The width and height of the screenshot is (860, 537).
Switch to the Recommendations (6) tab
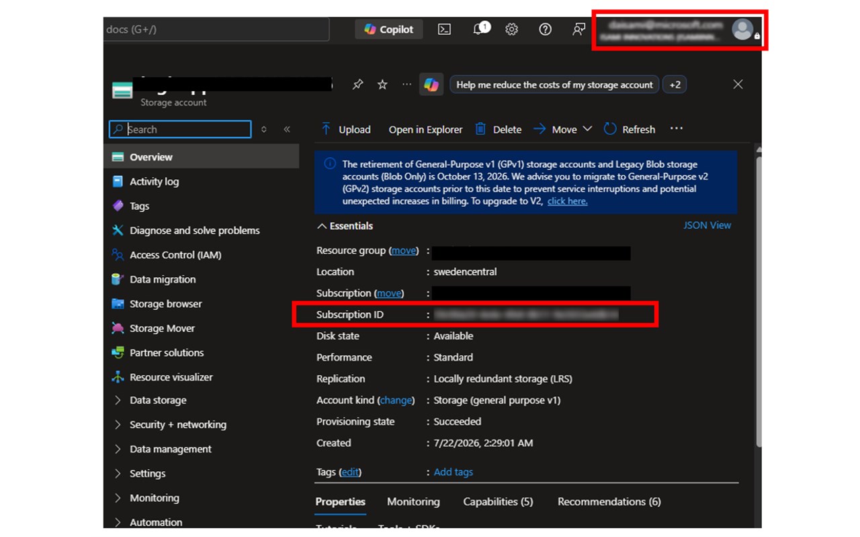609,502
